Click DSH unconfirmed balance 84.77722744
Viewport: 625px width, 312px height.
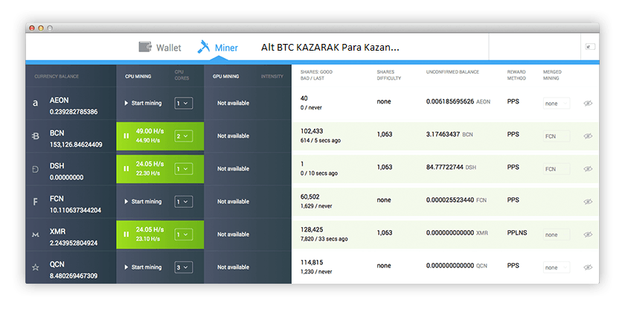click(444, 168)
